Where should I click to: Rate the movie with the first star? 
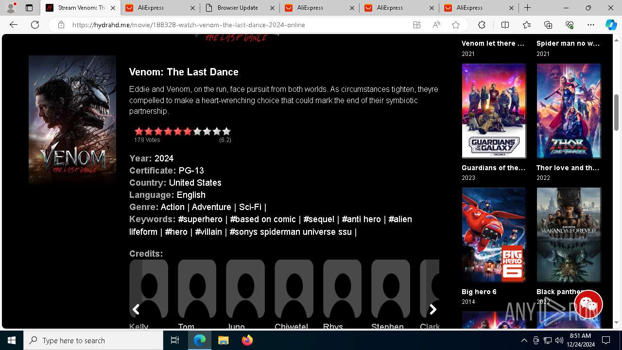139,131
